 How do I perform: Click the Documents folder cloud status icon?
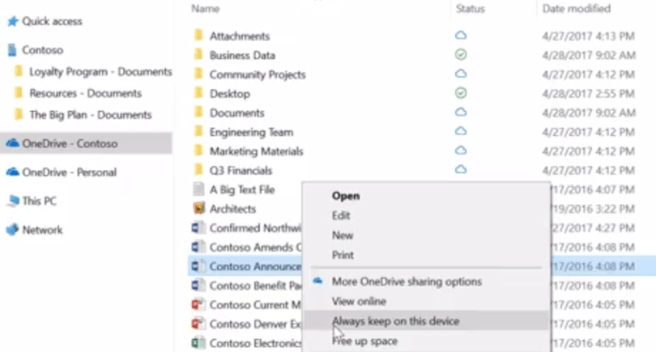pos(461,112)
